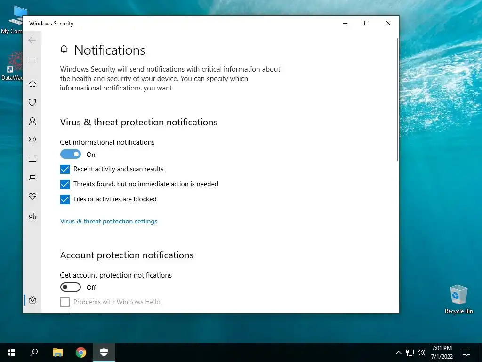This screenshot has height=362, width=482.
Task: Maximize the Windows Security window
Action: click(366, 23)
